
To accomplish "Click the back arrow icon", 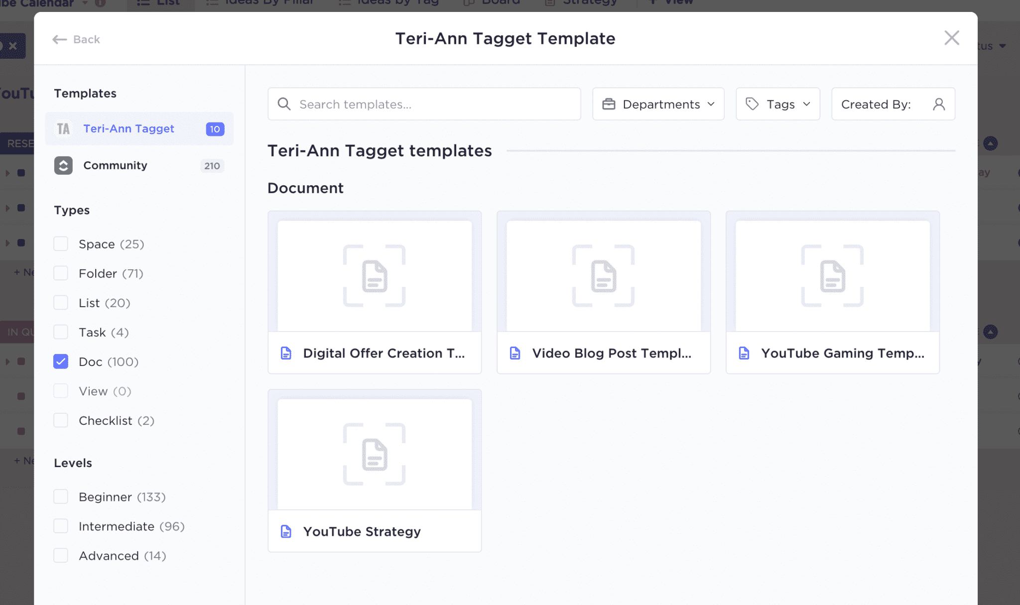I will coord(59,39).
